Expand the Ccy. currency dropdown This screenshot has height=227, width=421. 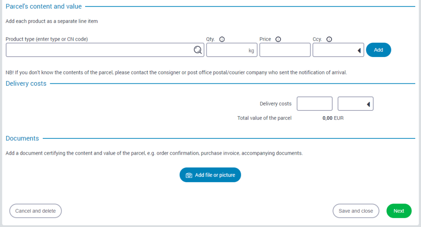tap(338, 50)
